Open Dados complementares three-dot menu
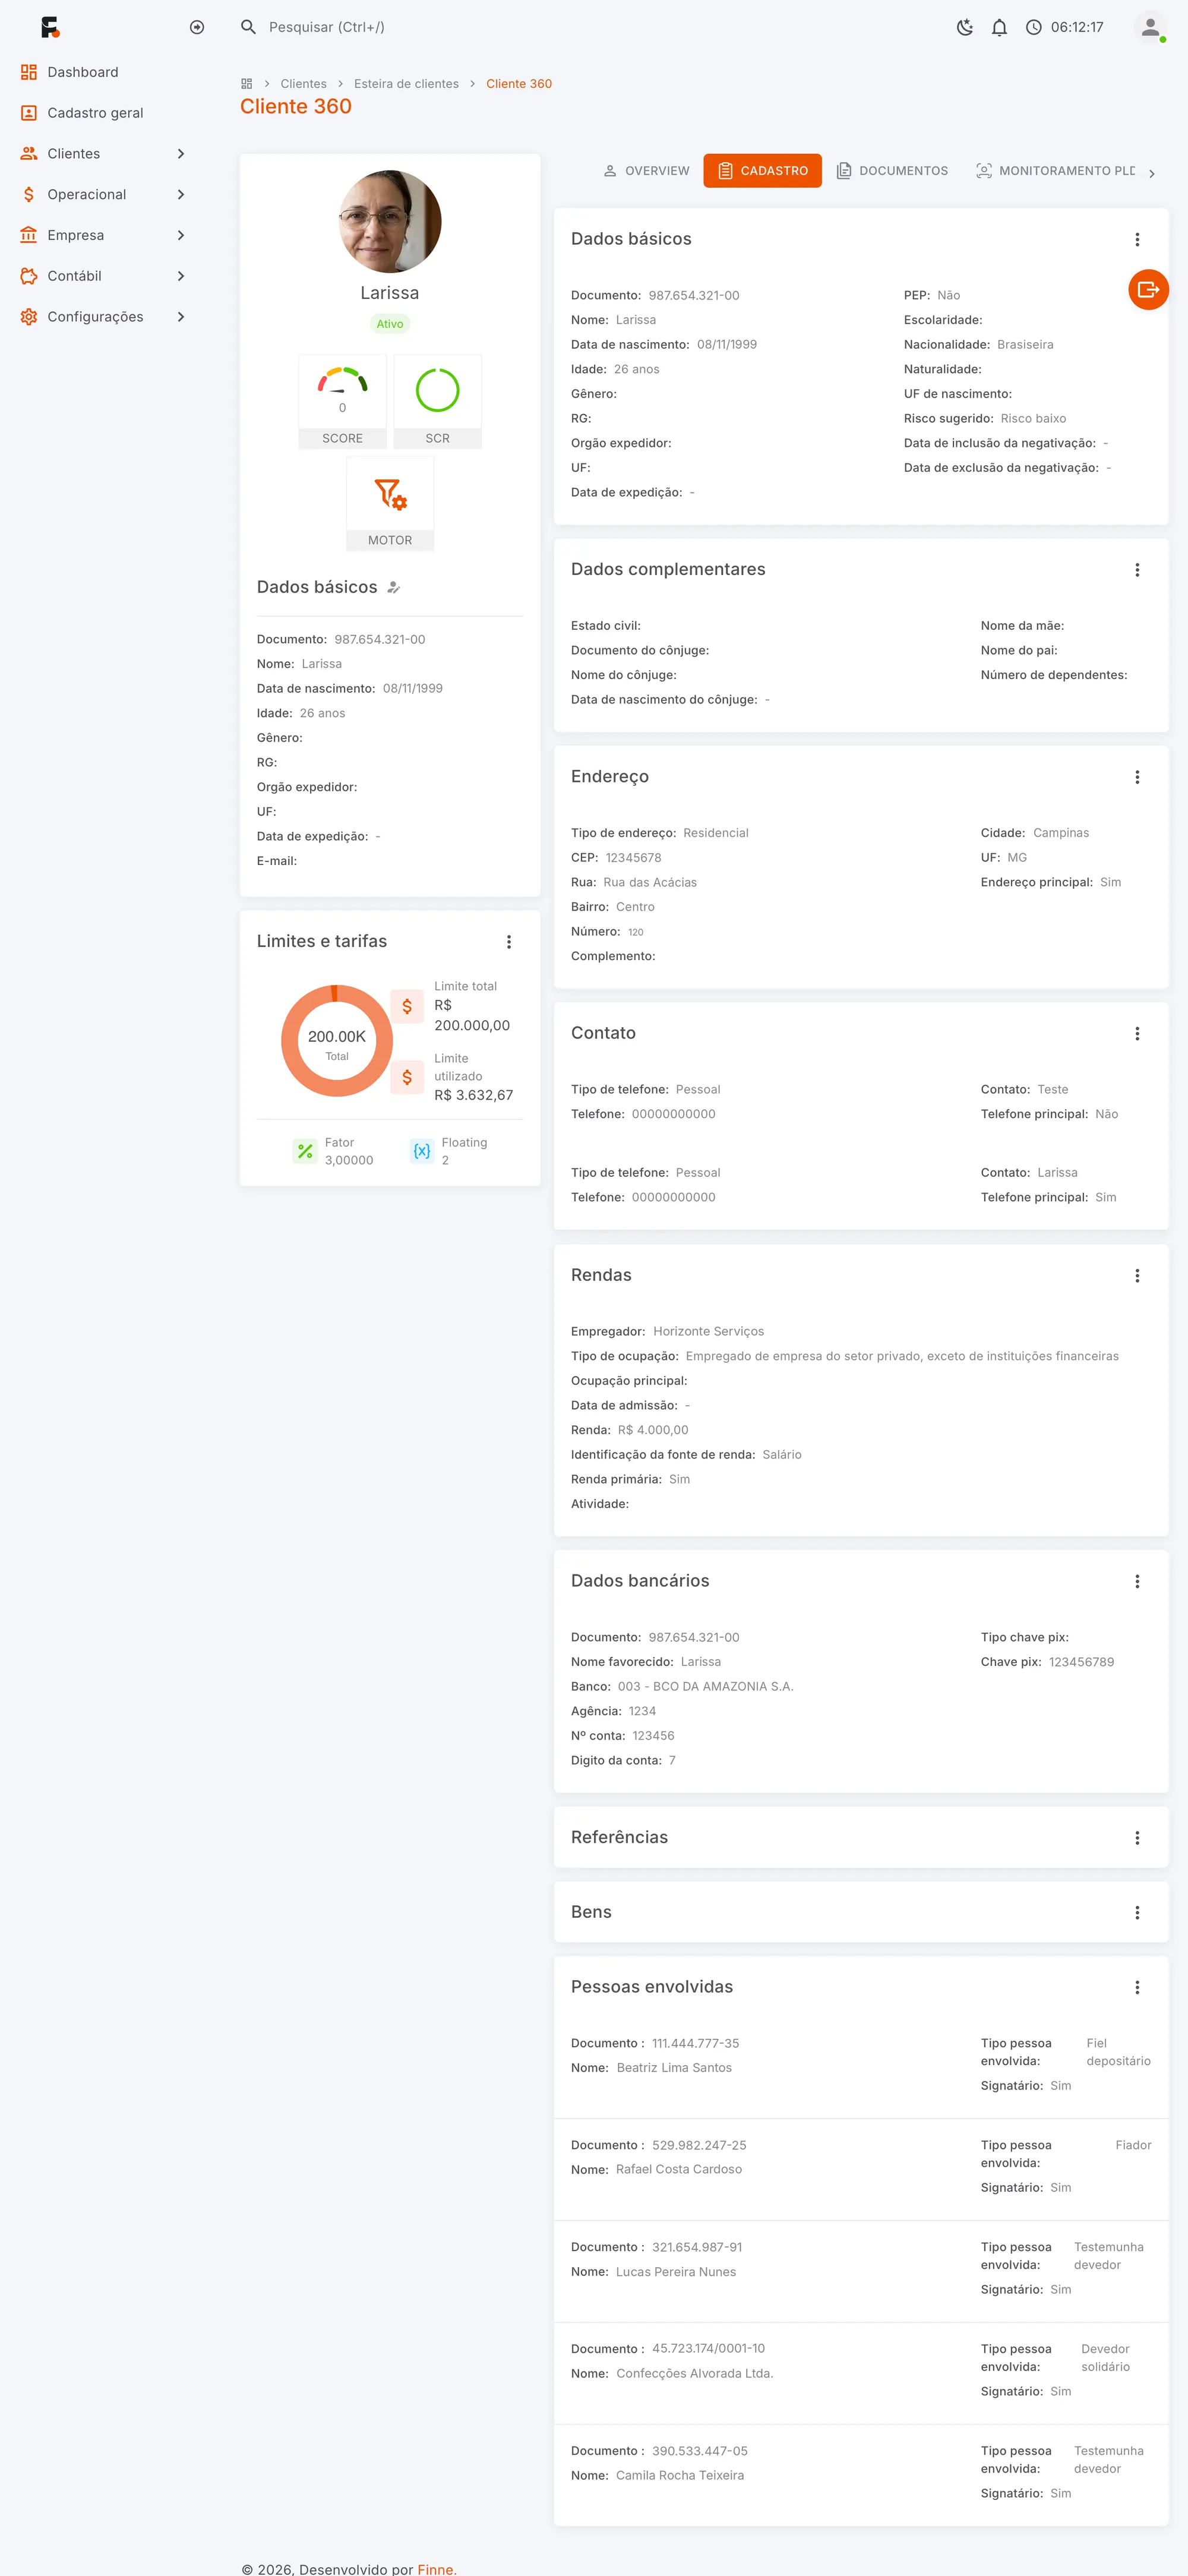Screen dimensions: 1188x2576 coord(1137,570)
